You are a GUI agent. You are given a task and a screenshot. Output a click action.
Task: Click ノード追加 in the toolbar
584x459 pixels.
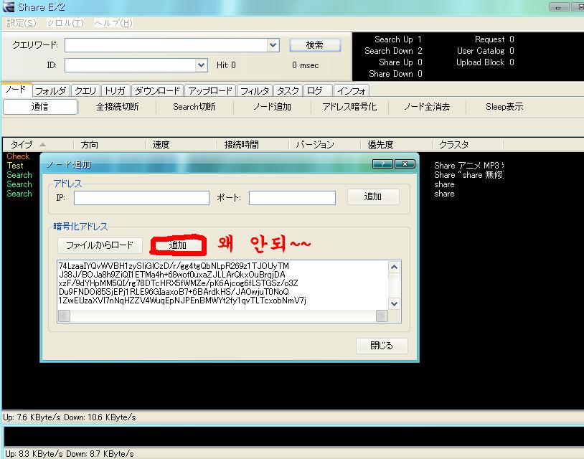pyautogui.click(x=272, y=107)
